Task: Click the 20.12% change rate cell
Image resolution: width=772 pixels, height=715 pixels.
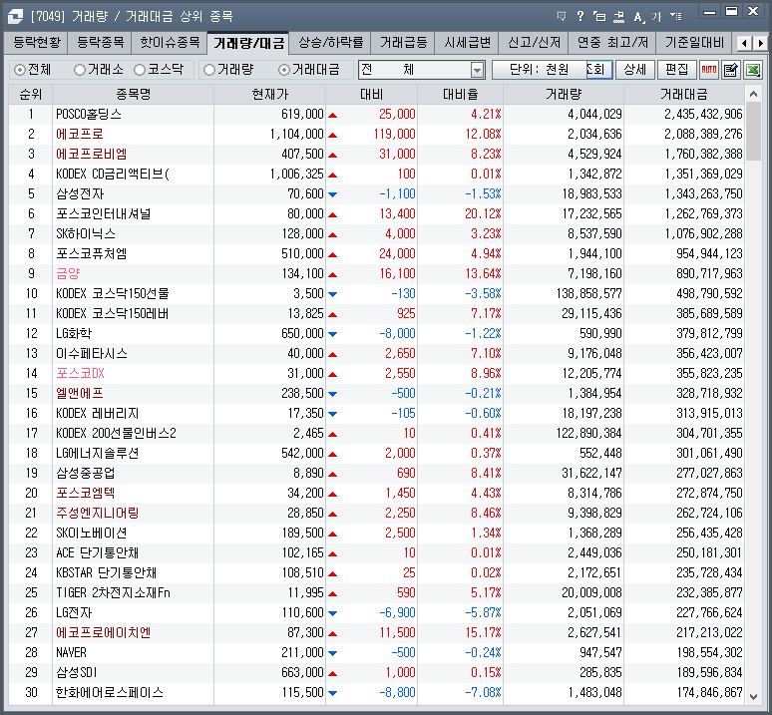Action: tap(483, 213)
